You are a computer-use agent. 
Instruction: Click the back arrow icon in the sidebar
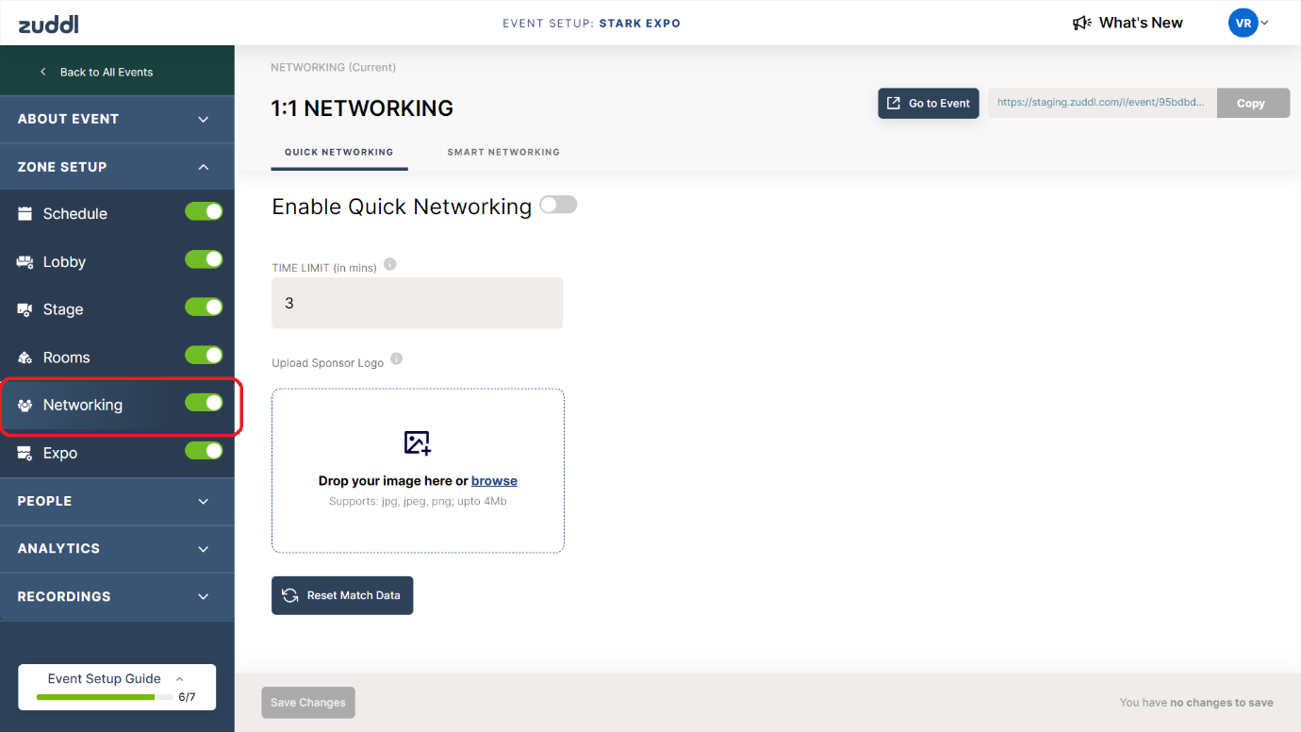[42, 72]
